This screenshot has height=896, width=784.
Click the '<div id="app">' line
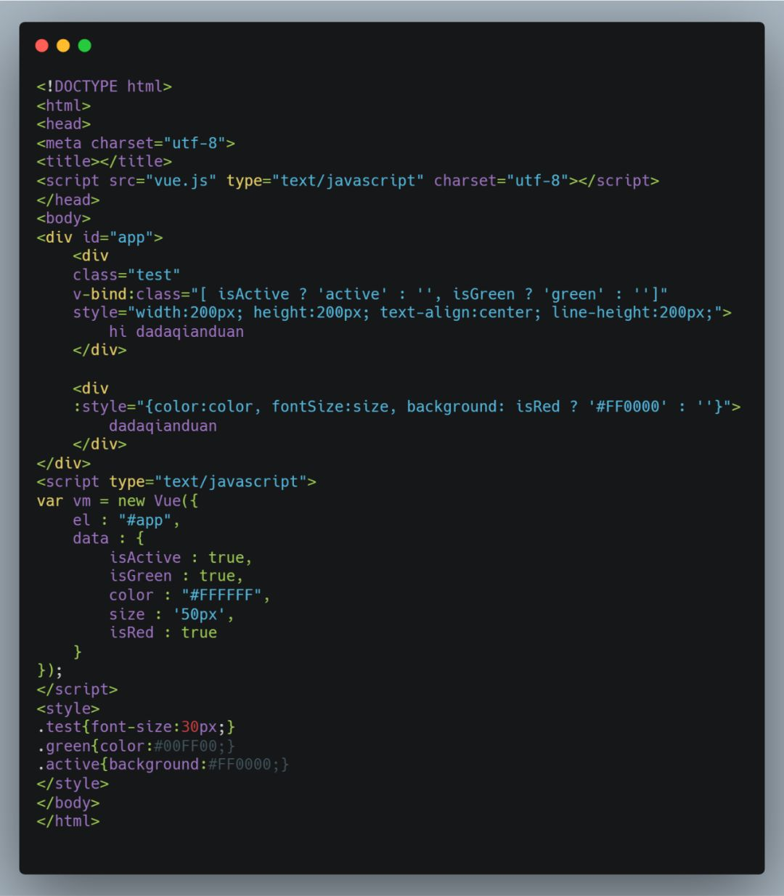point(99,237)
